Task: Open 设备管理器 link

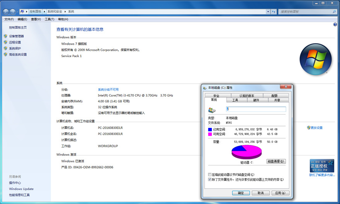Action: (x=16, y=36)
